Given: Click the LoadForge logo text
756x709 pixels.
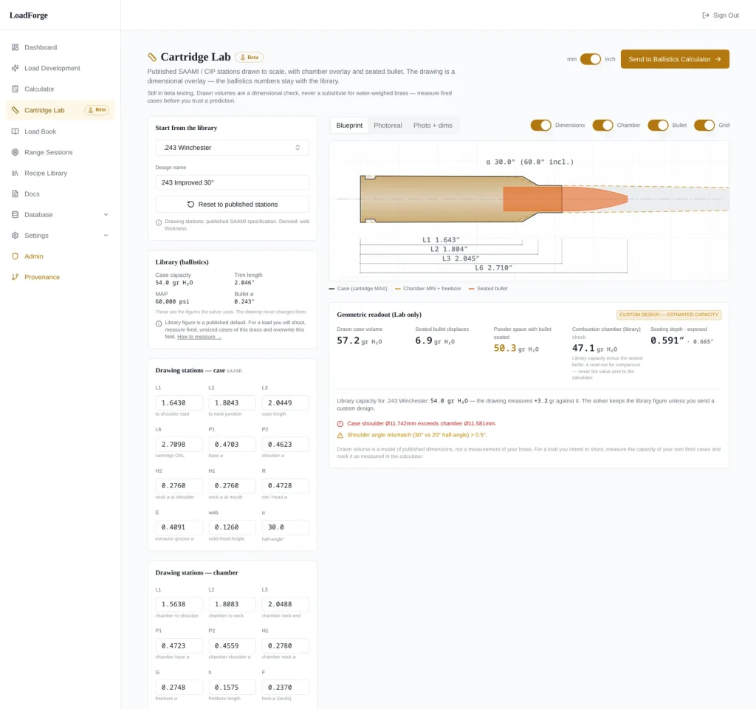Looking at the screenshot, I should 29,15.
